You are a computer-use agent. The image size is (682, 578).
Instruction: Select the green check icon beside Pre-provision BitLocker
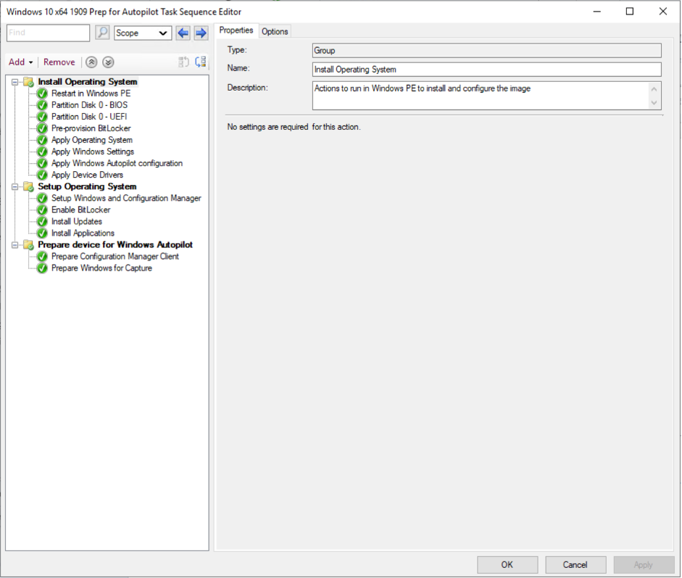(41, 128)
